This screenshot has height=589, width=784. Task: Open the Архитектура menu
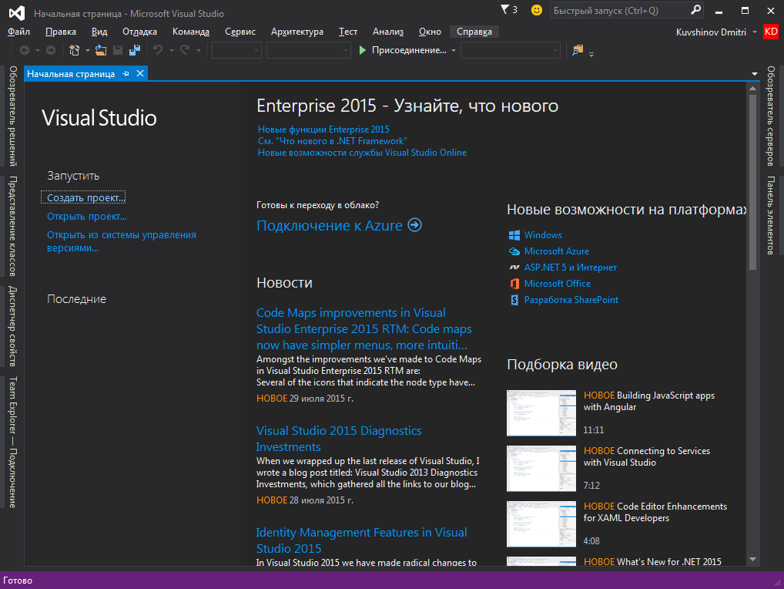pos(297,32)
